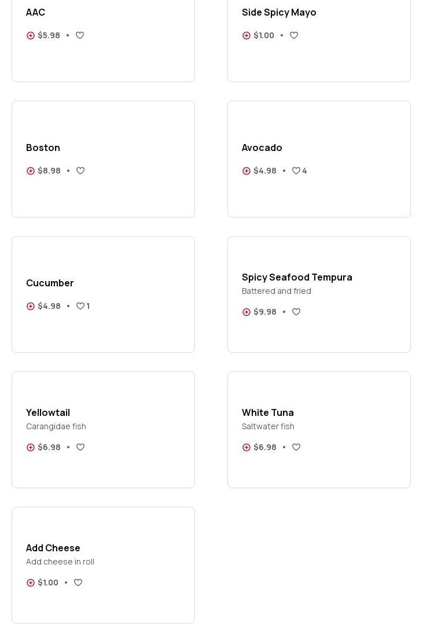Like the Avocado roll with 4 likes
The width and height of the screenshot is (434, 634).
296,171
